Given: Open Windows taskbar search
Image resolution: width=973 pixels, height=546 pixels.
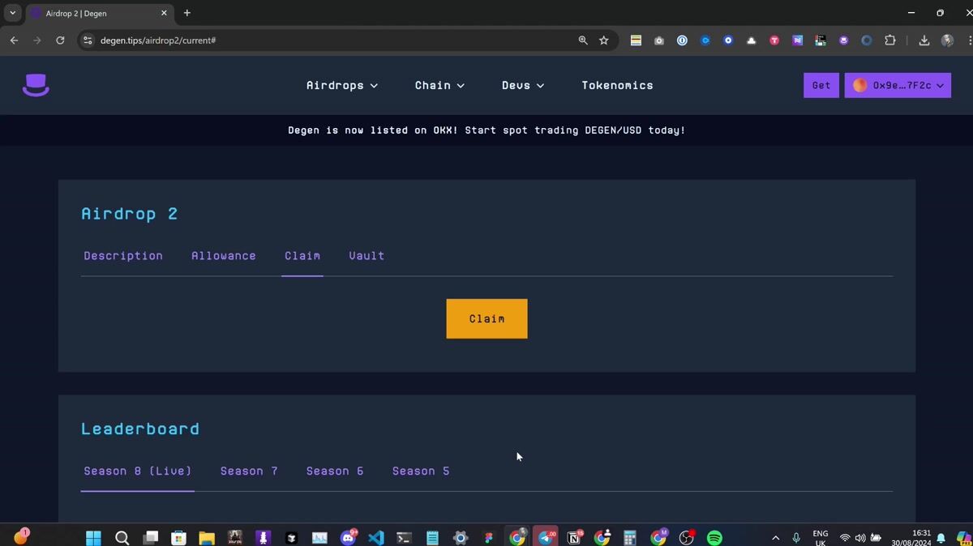Looking at the screenshot, I should pos(122,538).
